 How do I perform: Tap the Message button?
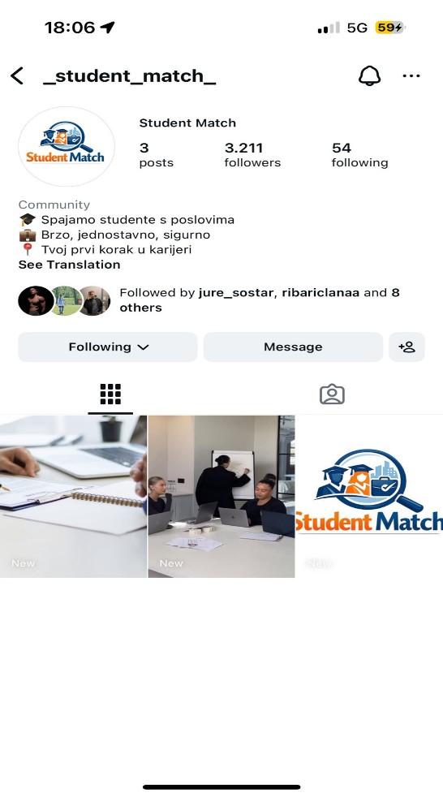tap(293, 347)
